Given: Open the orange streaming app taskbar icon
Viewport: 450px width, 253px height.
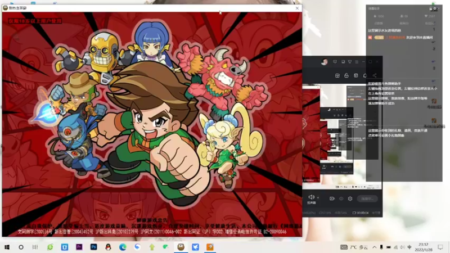Looking at the screenshot, I should (x=210, y=247).
